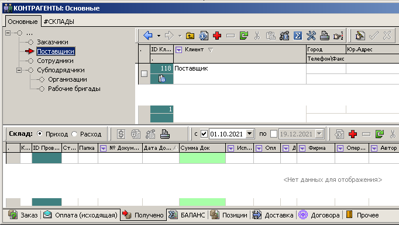Select Организации in the tree
The width and height of the screenshot is (399, 225).
(67, 79)
